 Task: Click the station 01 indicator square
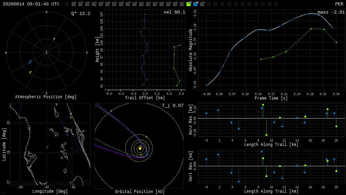(x=74, y=4)
